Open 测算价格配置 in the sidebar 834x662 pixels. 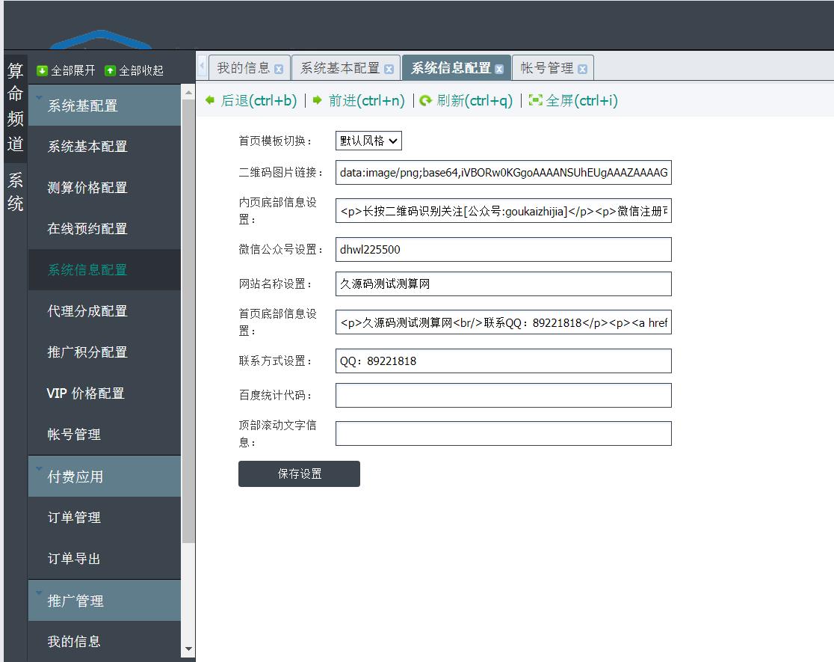87,188
